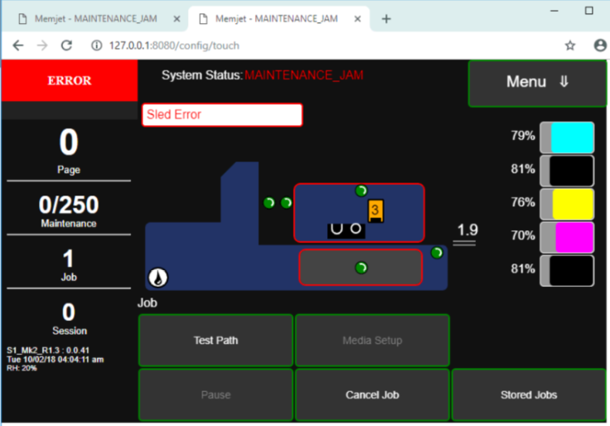View site information icon in address bar

coord(96,46)
